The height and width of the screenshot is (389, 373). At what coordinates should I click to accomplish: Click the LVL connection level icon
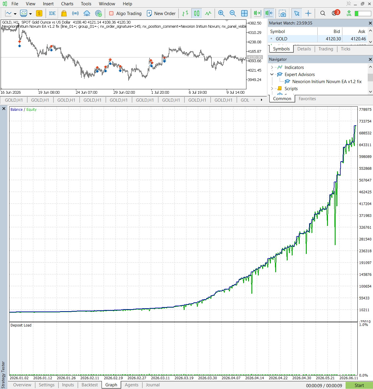349,13
